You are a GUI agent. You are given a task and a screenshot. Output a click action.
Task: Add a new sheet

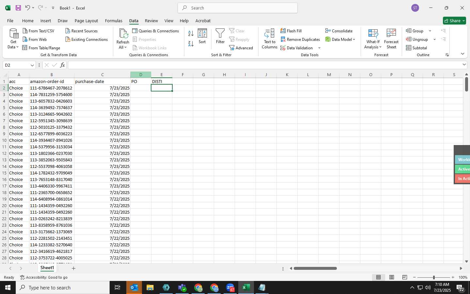pyautogui.click(x=74, y=268)
